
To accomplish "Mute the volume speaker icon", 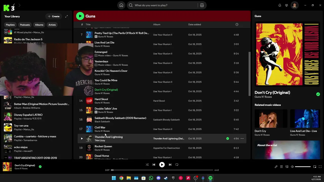I will pos(292,167).
